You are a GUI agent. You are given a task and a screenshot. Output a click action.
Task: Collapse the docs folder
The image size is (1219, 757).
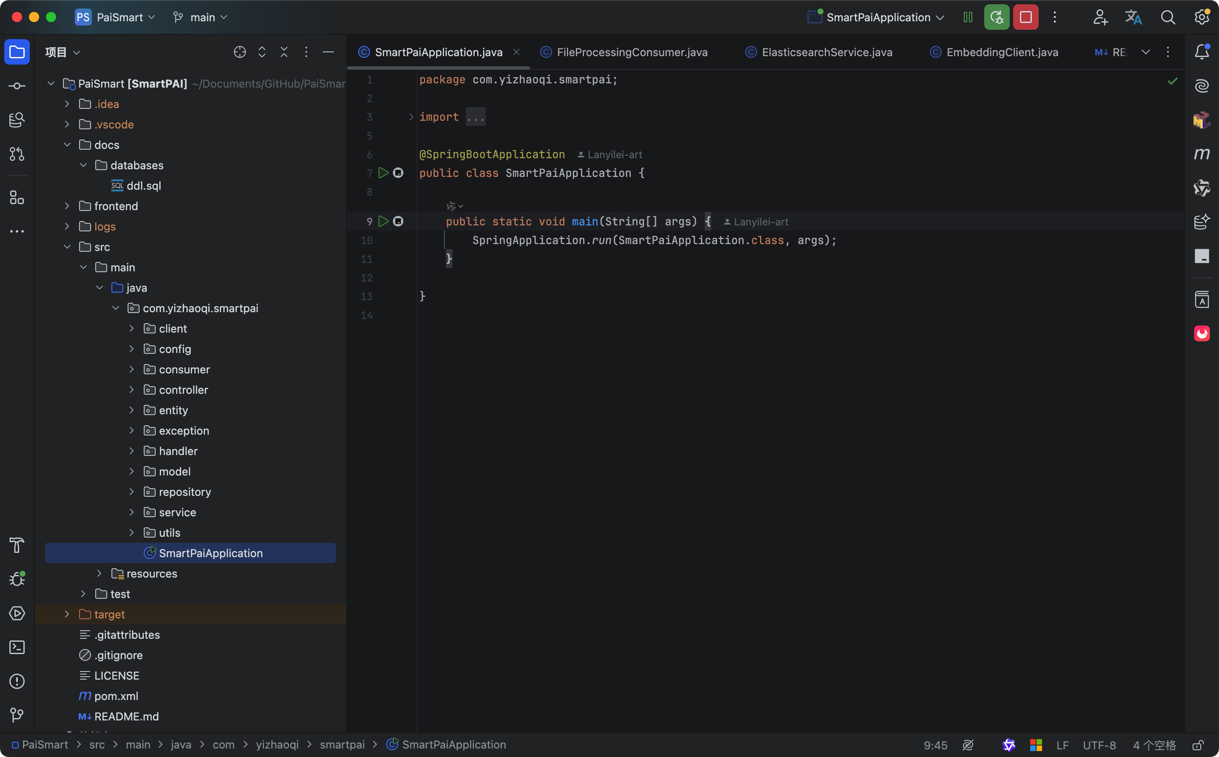(x=67, y=145)
